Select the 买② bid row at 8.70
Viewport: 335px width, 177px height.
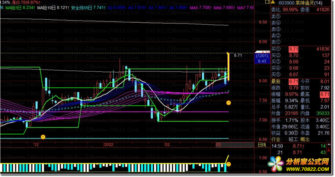(301, 55)
